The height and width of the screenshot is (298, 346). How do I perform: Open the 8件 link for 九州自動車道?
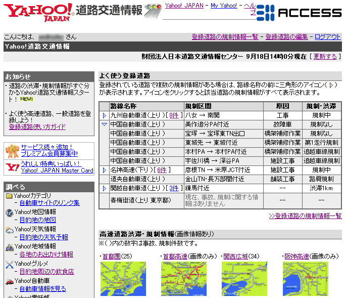pyautogui.click(x=174, y=115)
